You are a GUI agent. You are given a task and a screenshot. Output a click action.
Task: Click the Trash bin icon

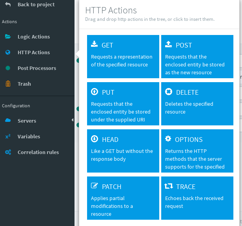click(x=8, y=84)
